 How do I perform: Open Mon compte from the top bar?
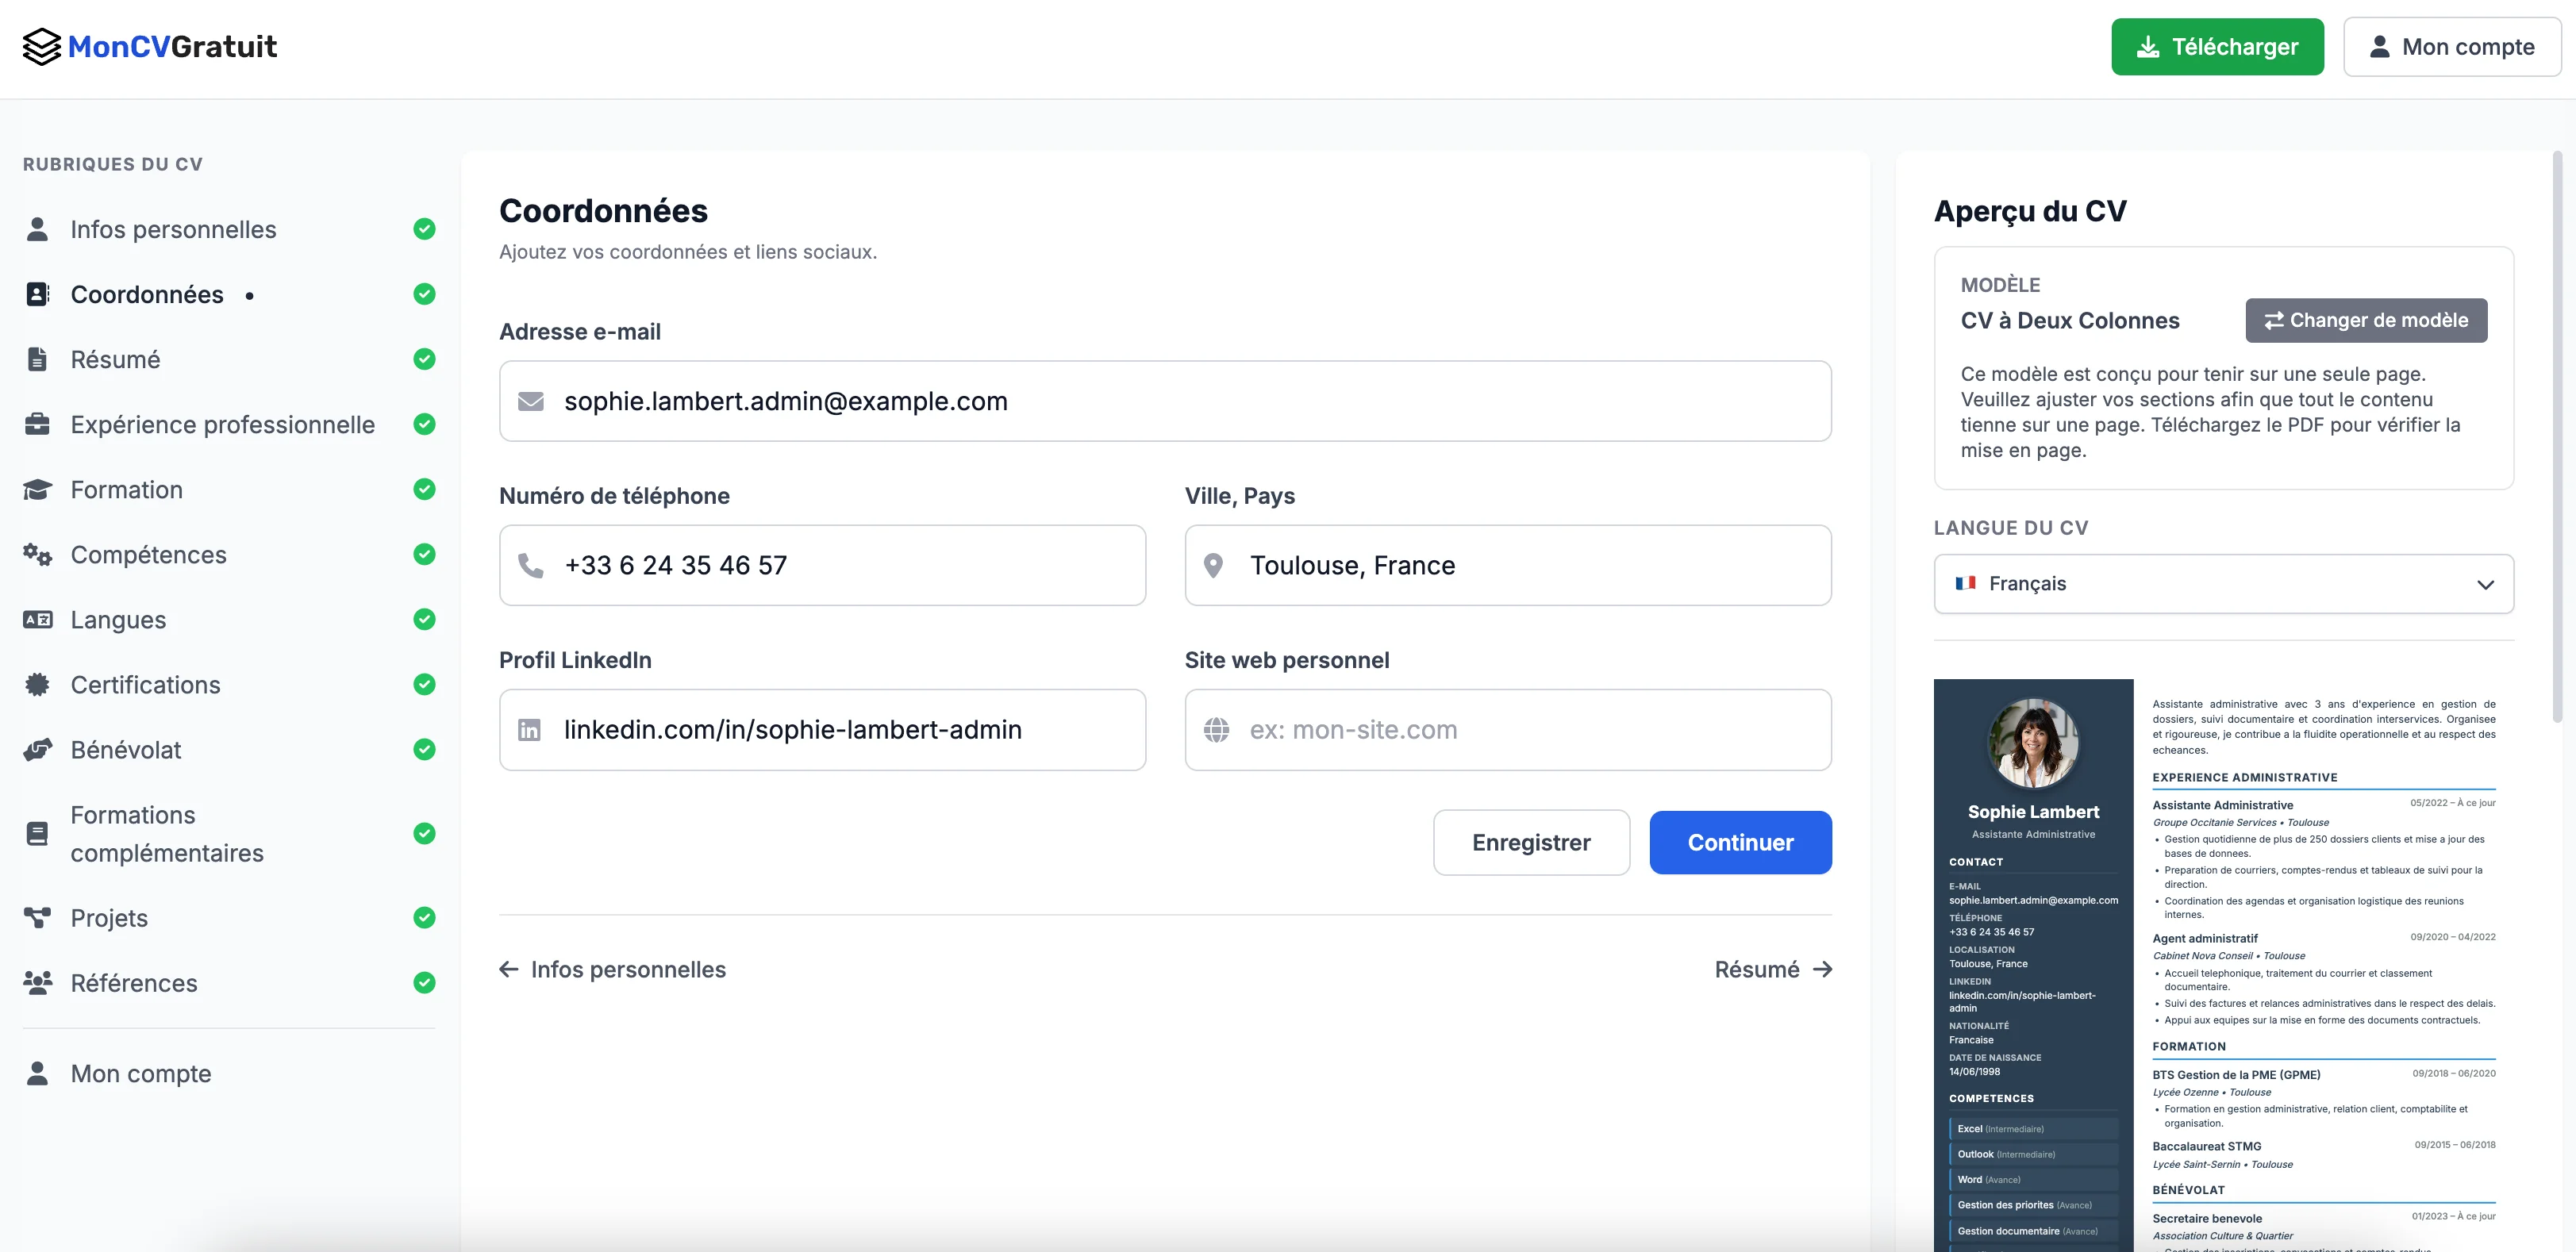(2452, 46)
